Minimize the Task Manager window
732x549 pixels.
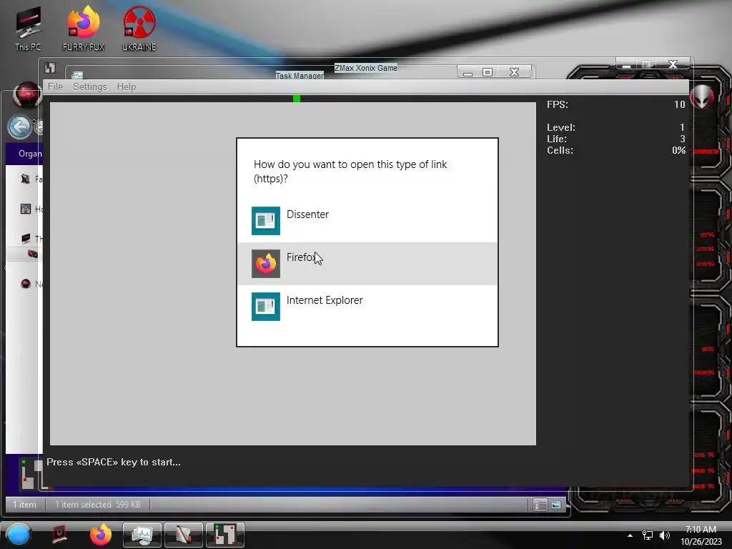point(468,72)
